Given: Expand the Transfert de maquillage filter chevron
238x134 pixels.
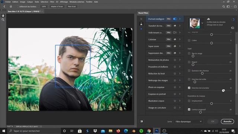Looking at the screenshot, I should (x=180, y=26).
